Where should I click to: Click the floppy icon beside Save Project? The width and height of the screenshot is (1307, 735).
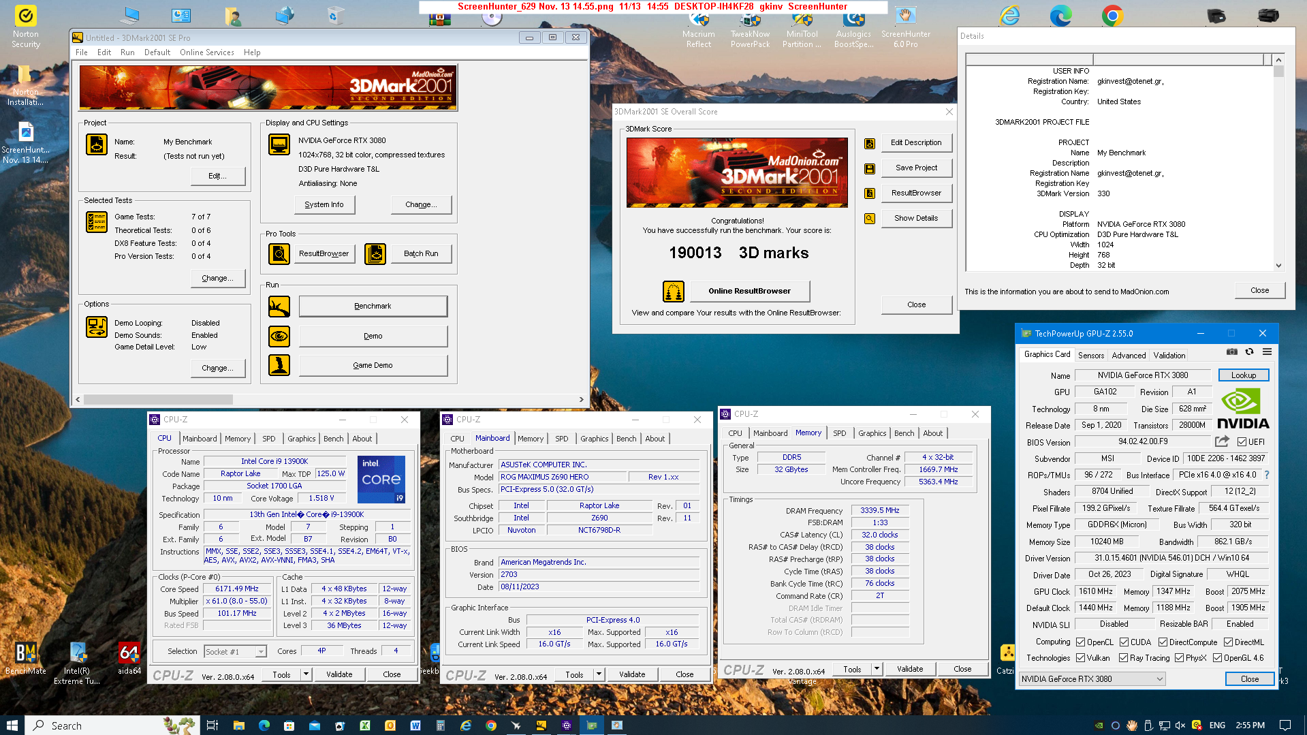[870, 168]
